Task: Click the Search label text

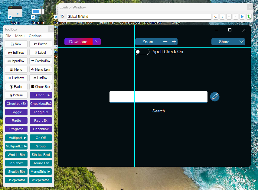Action: (158, 111)
